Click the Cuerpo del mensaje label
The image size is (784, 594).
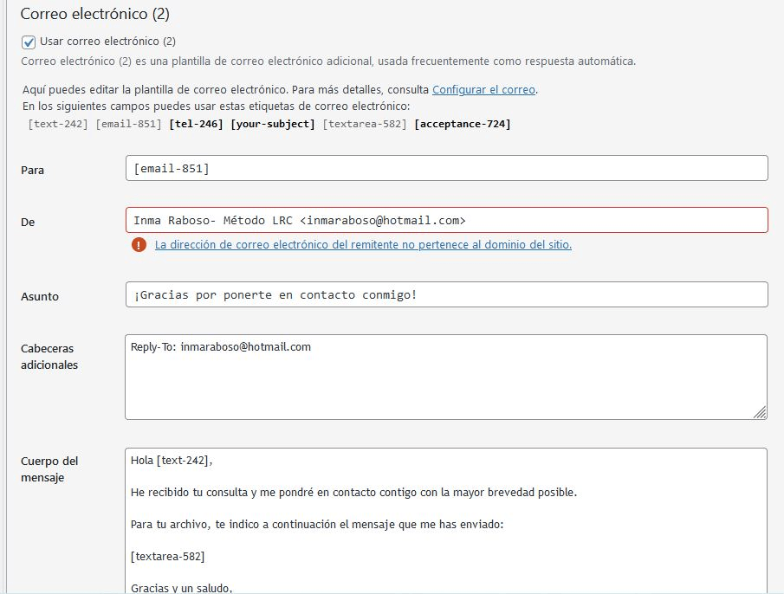49,469
